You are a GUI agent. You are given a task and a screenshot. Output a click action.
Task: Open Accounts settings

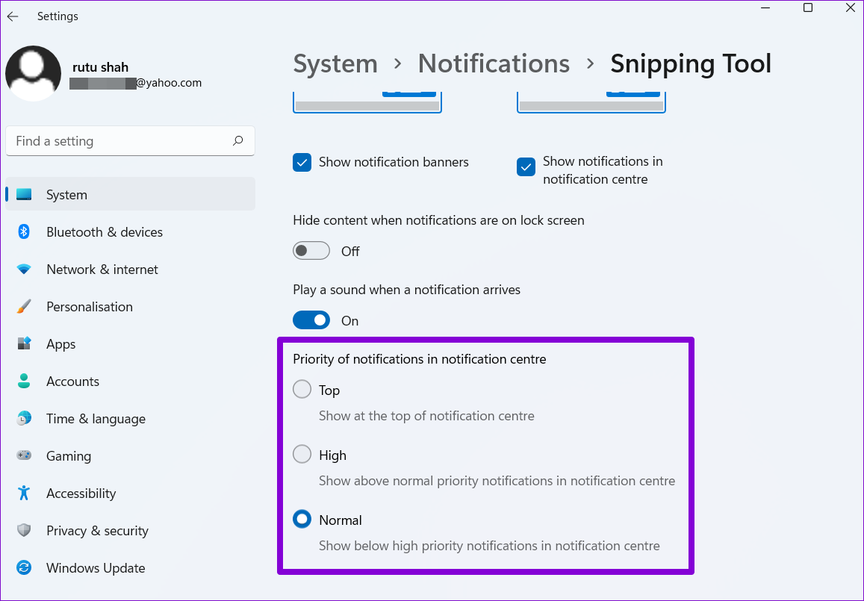click(72, 381)
